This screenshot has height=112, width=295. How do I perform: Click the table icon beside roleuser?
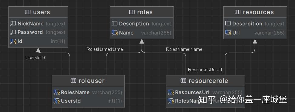pos(73,81)
